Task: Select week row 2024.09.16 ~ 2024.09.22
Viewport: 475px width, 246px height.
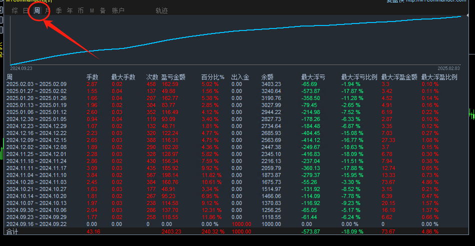Action: 237,224
